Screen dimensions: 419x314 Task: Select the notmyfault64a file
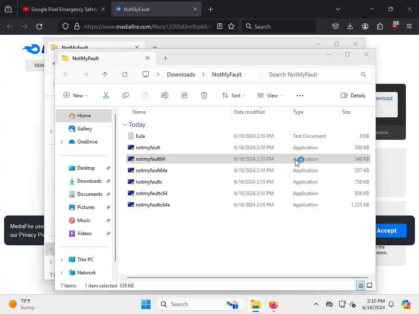point(248,170)
